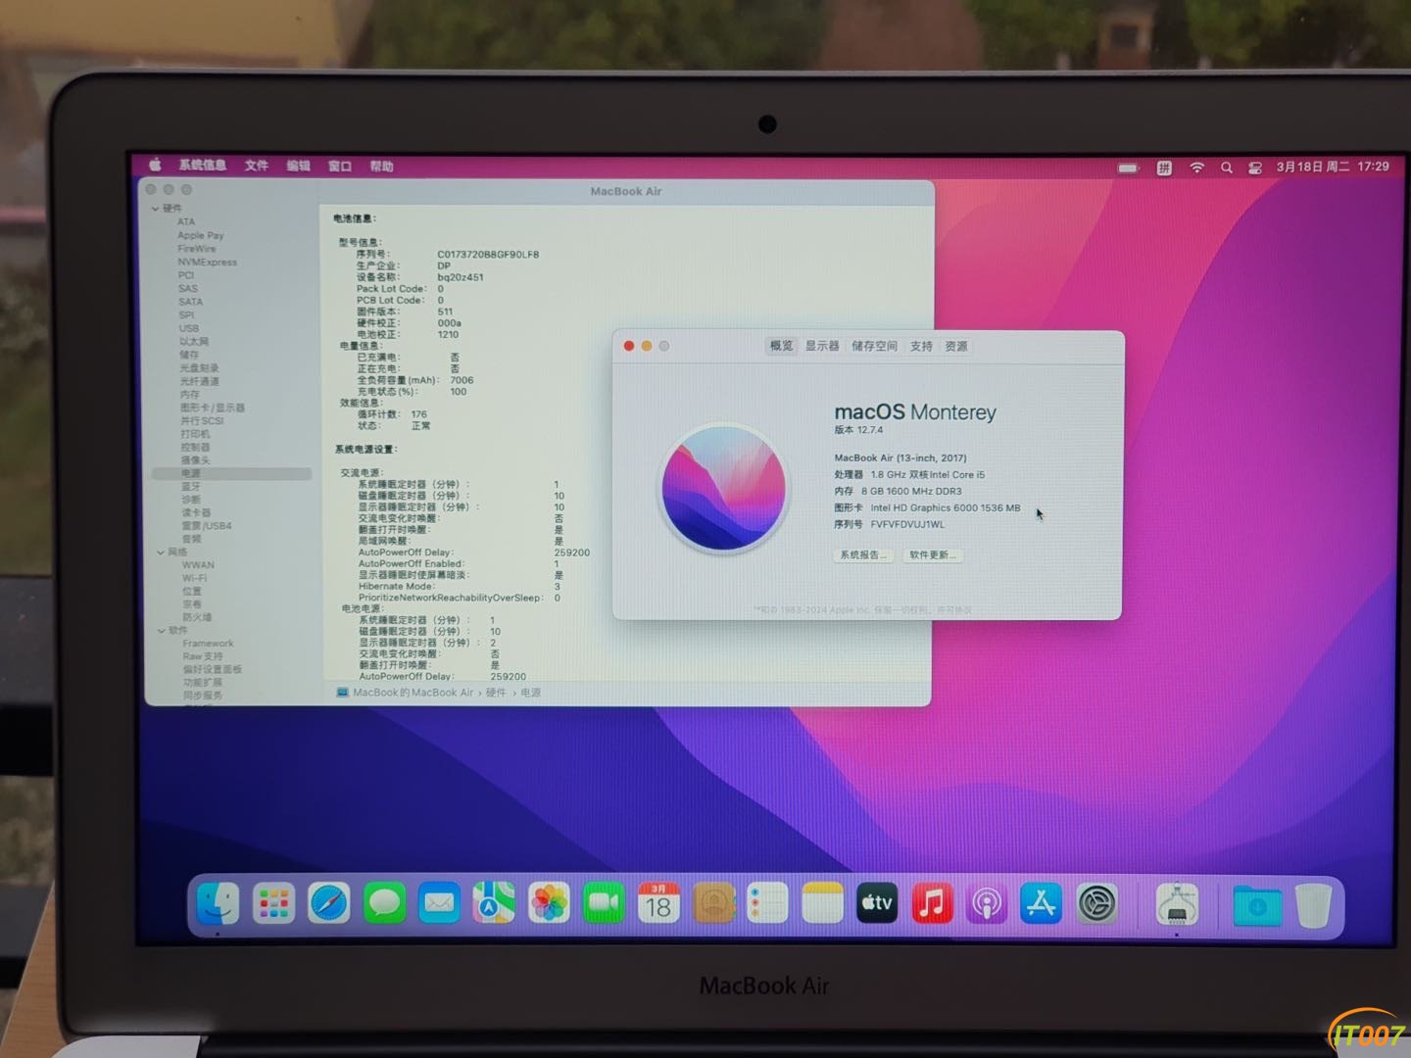
Task: Launch Music app from the Dock
Action: click(x=932, y=903)
